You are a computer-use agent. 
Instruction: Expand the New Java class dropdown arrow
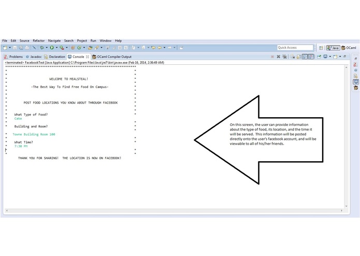coord(84,48)
